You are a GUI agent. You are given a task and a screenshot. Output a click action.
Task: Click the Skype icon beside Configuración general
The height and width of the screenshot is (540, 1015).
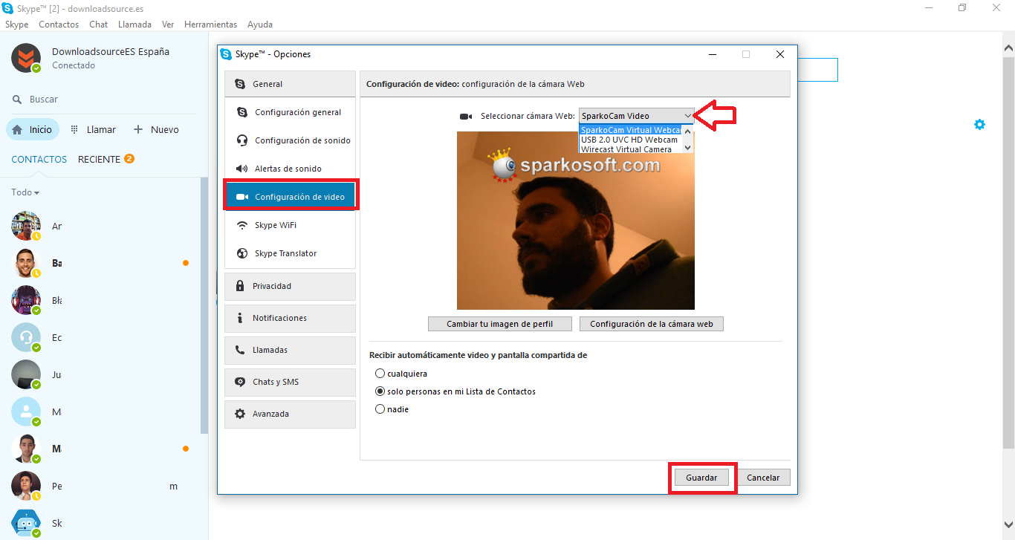pyautogui.click(x=242, y=112)
